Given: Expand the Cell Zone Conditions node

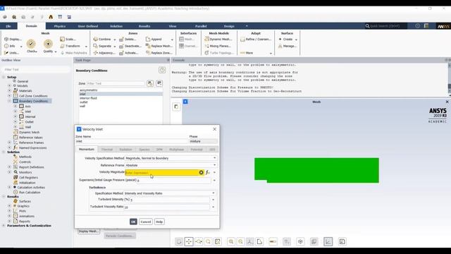Looking at the screenshot, I should point(9,96).
